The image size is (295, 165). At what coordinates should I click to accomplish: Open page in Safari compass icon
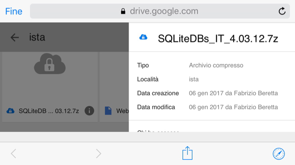(279, 154)
